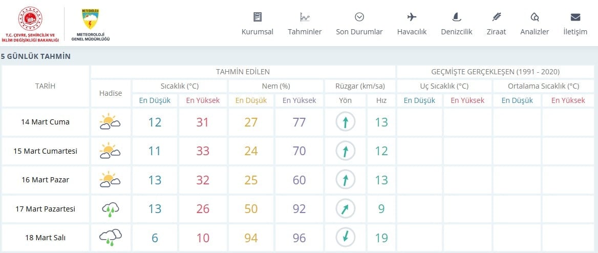Open the Denizcilik sailboat icon
Image resolution: width=598 pixels, height=253 pixels.
[x=457, y=17]
